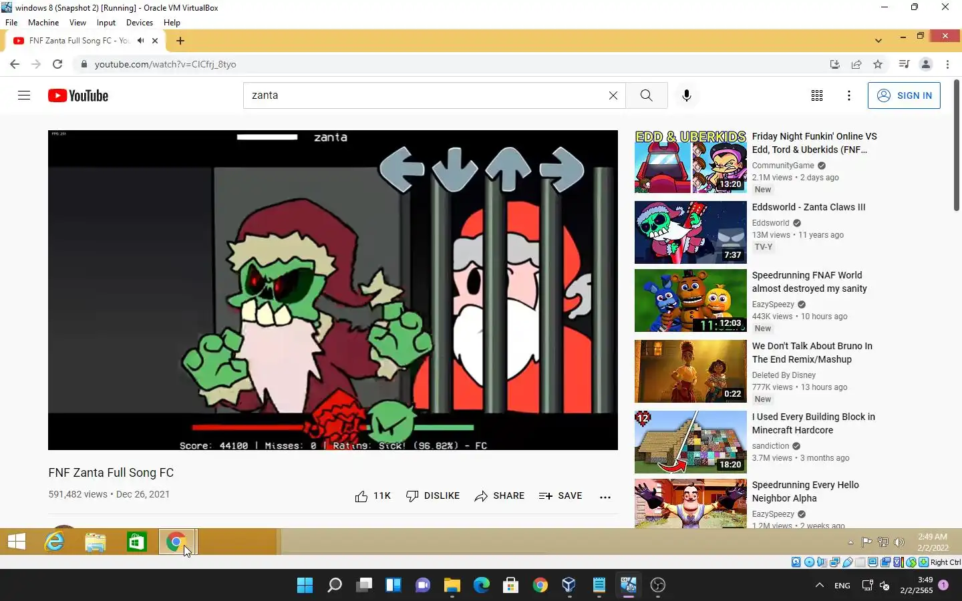Go back in Chrome

tap(15, 64)
